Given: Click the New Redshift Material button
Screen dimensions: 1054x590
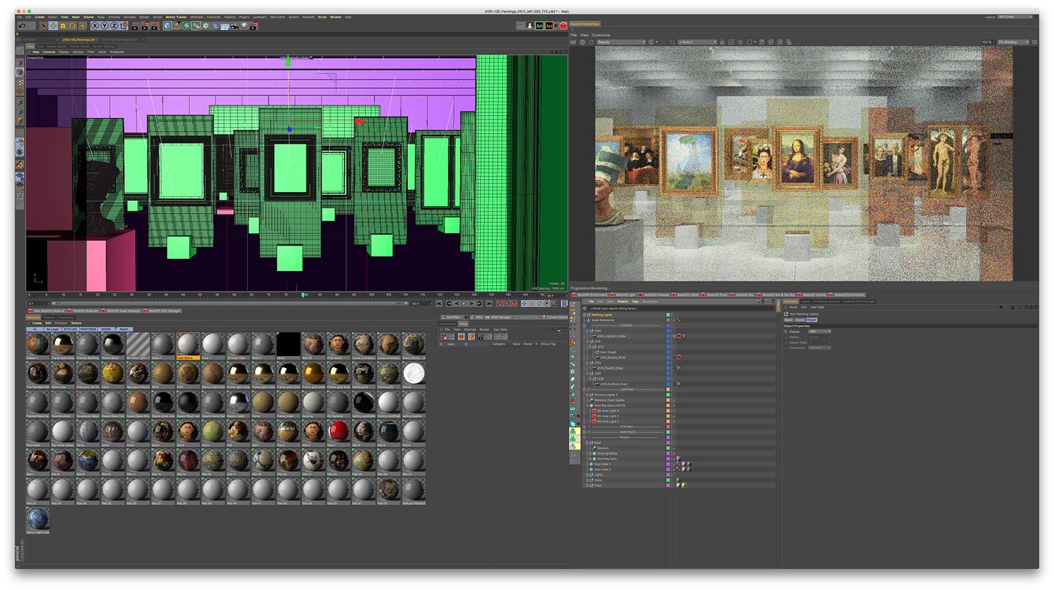Looking at the screenshot, I should tap(47, 311).
